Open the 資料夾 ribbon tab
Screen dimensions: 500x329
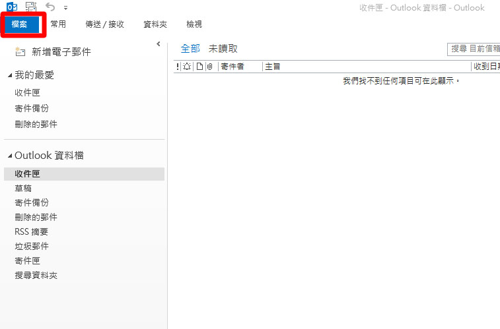click(x=155, y=24)
